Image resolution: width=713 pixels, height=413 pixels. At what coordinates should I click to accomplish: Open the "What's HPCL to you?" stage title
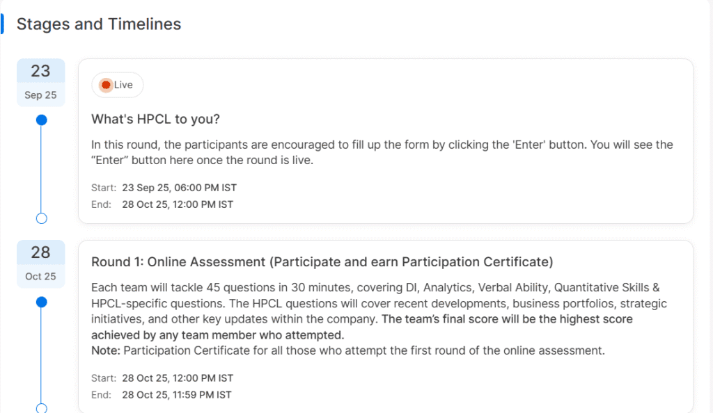point(155,119)
